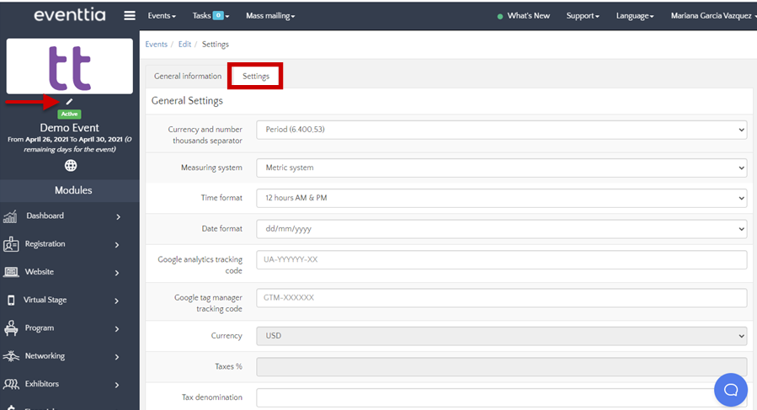Open the chat support bubble
This screenshot has width=757, height=410.
click(x=730, y=389)
